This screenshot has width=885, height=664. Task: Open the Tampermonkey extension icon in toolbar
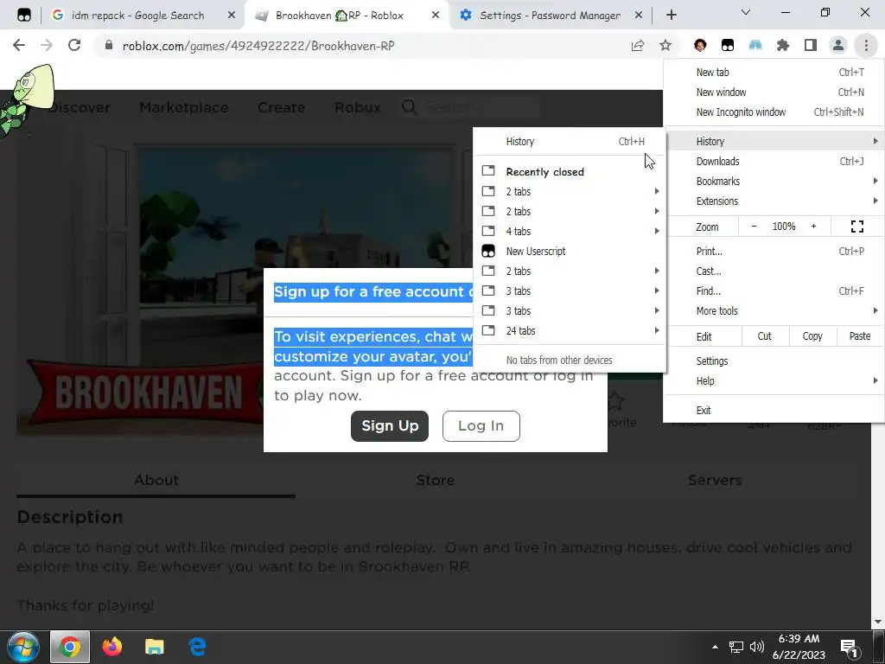728,45
